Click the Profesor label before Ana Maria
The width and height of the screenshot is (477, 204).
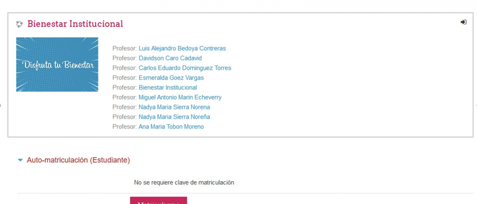(125, 126)
